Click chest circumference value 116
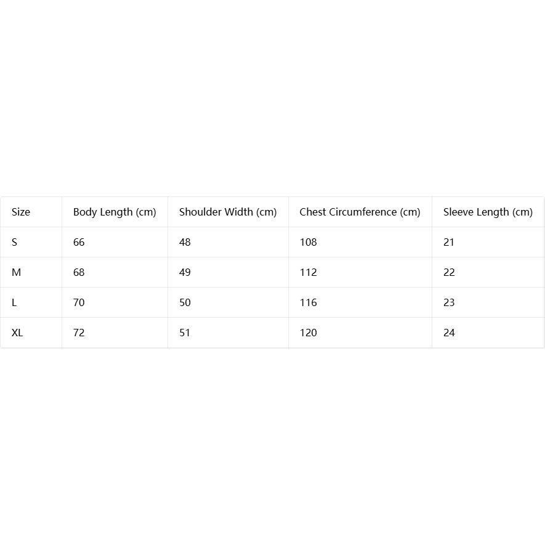This screenshot has width=545, height=545. 309,303
